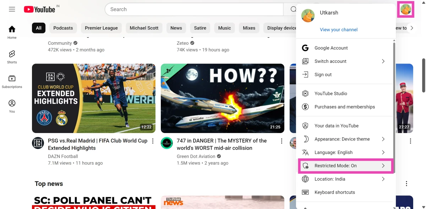Viewport: 426px width, 209px height.
Task: Select the News filter chip
Action: 176,28
